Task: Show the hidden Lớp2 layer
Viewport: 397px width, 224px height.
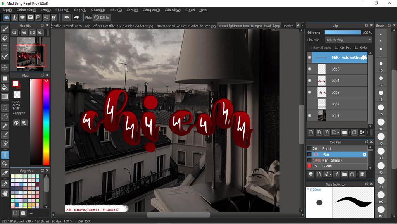Action: click(309, 104)
